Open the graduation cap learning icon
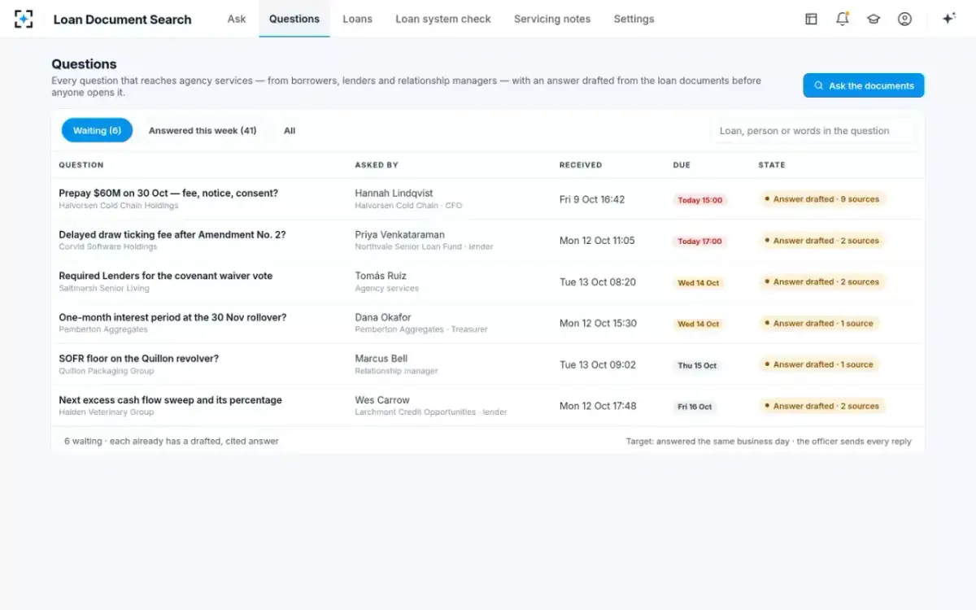Image resolution: width=976 pixels, height=610 pixels. click(x=874, y=19)
